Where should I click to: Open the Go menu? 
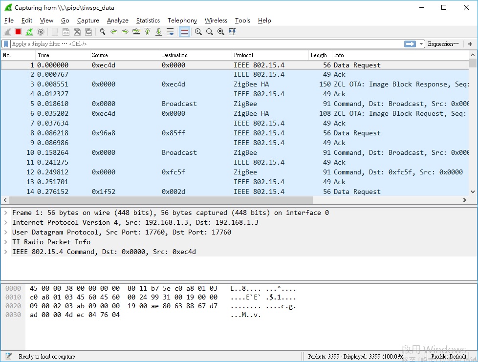[x=65, y=21]
